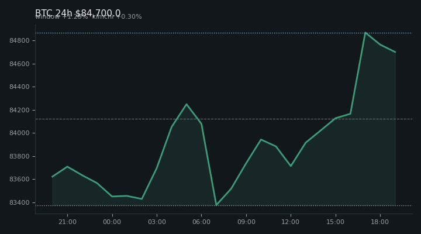Click the 03:00 x-axis label
421x234 pixels.
pyautogui.click(x=157, y=222)
